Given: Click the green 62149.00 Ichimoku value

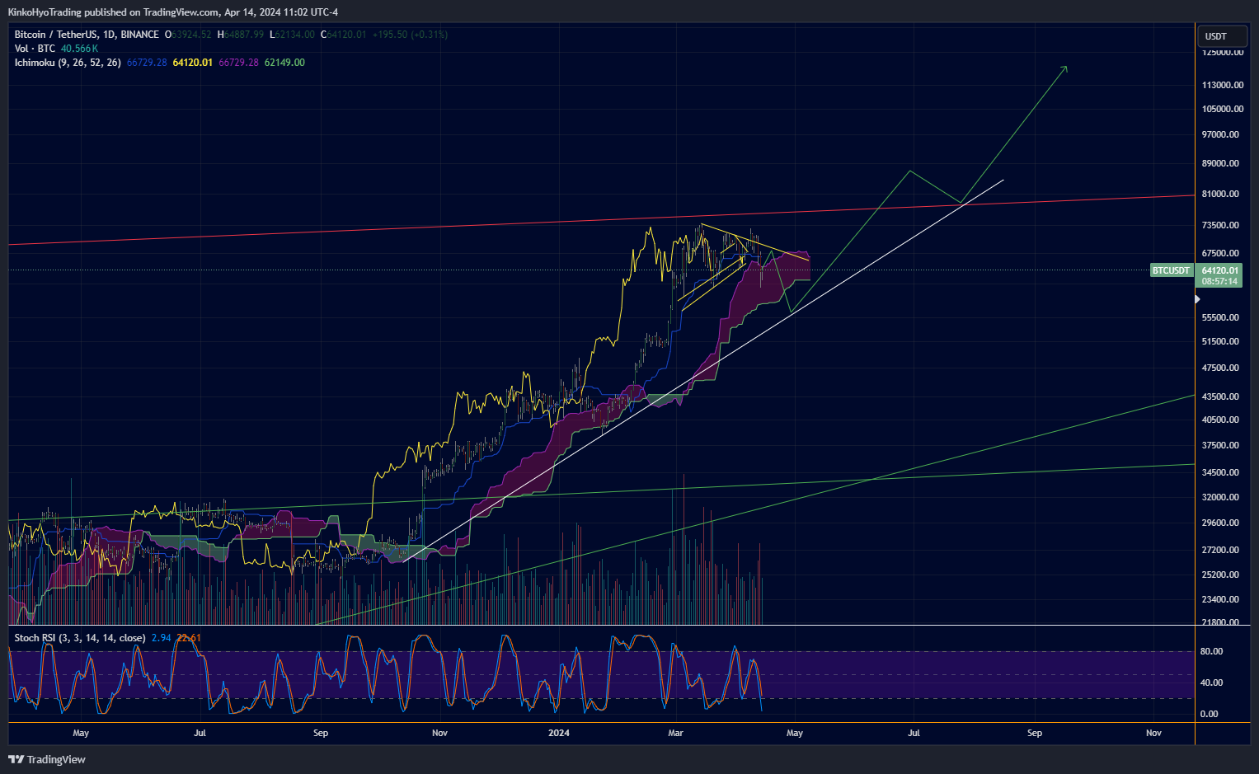Looking at the screenshot, I should tap(284, 63).
